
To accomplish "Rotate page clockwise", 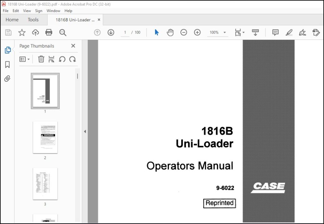I will [72, 59].
